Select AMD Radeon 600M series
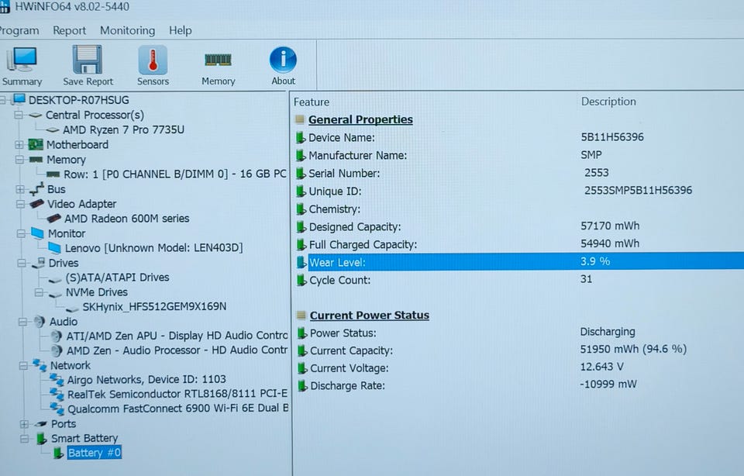This screenshot has height=476, width=744. point(126,219)
